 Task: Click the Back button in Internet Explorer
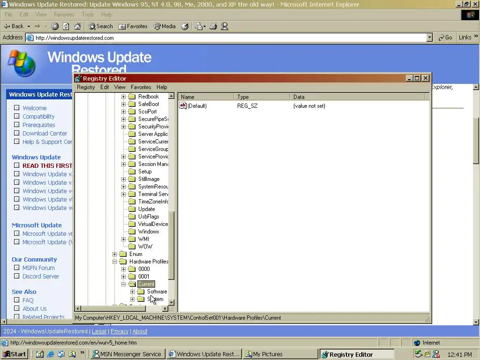pyautogui.click(x=14, y=26)
